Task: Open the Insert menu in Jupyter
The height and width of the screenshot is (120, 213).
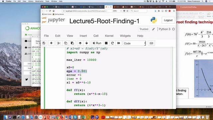Action: [x=83, y=36]
